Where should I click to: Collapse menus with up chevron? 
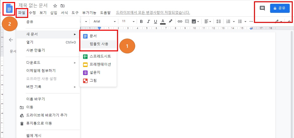click(x=289, y=22)
